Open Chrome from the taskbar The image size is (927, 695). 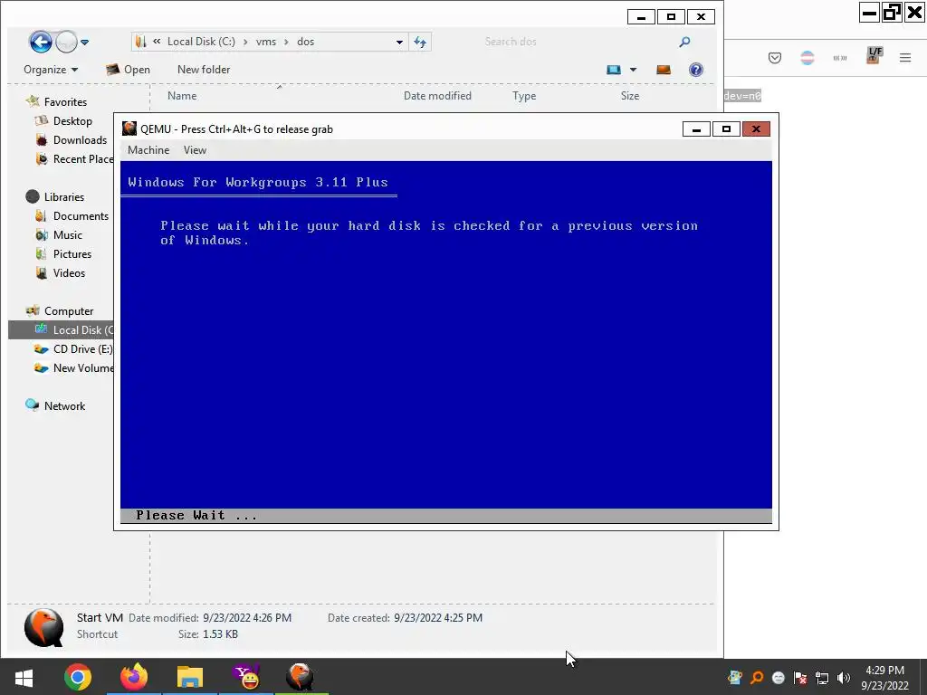pos(78,677)
